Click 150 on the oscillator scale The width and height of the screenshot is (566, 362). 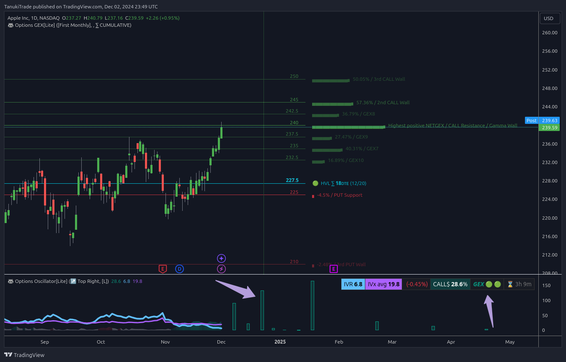pyautogui.click(x=547, y=285)
